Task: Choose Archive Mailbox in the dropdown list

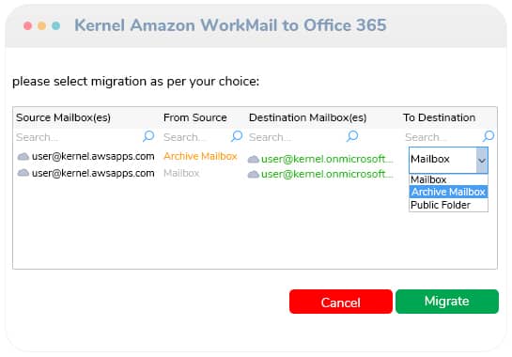Action: click(448, 192)
